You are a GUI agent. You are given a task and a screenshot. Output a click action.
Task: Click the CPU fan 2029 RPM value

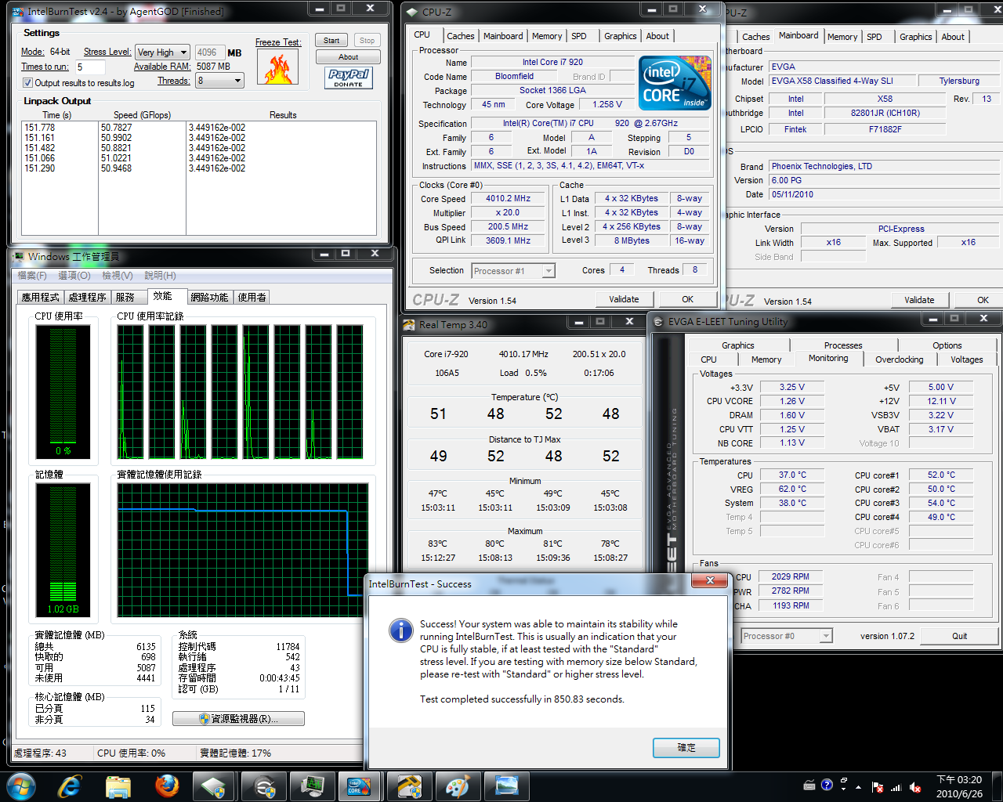pos(790,576)
